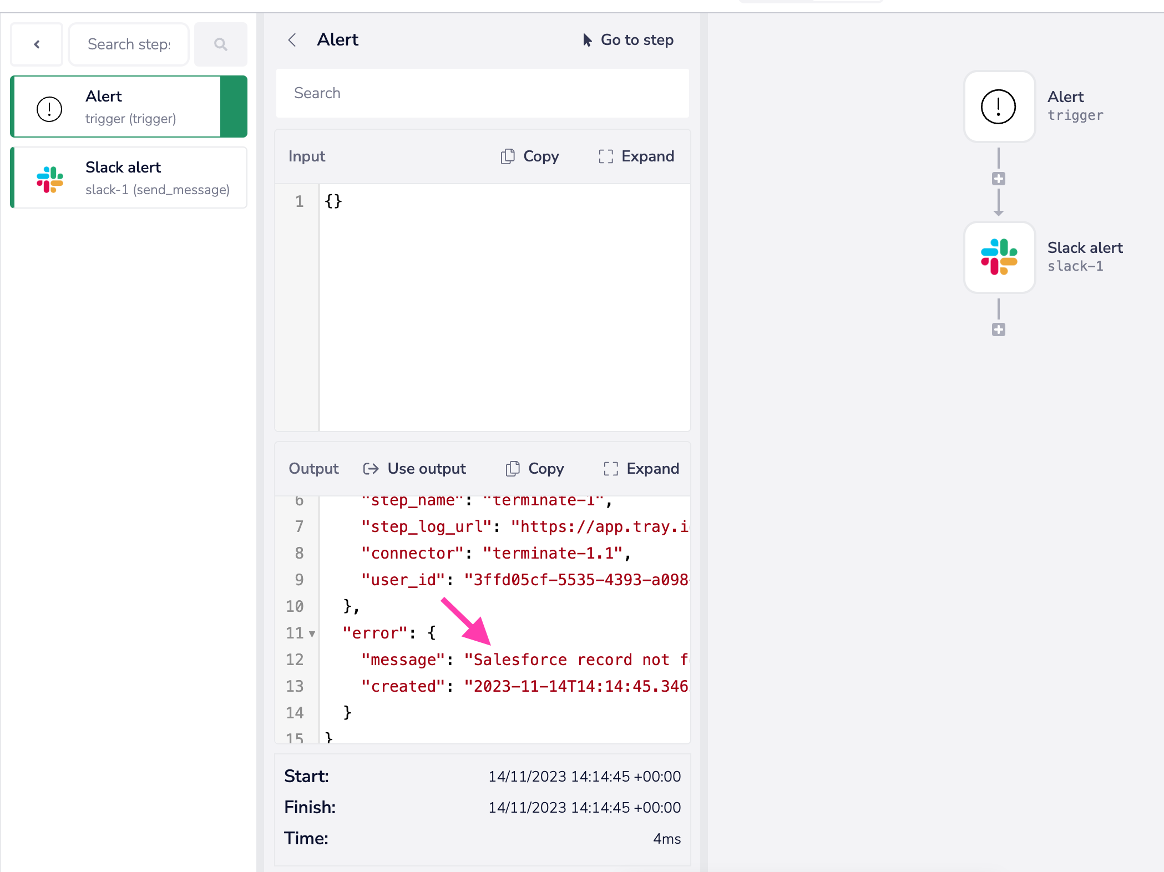Copy the Output JSON
The width and height of the screenshot is (1164, 872).
pyautogui.click(x=535, y=469)
